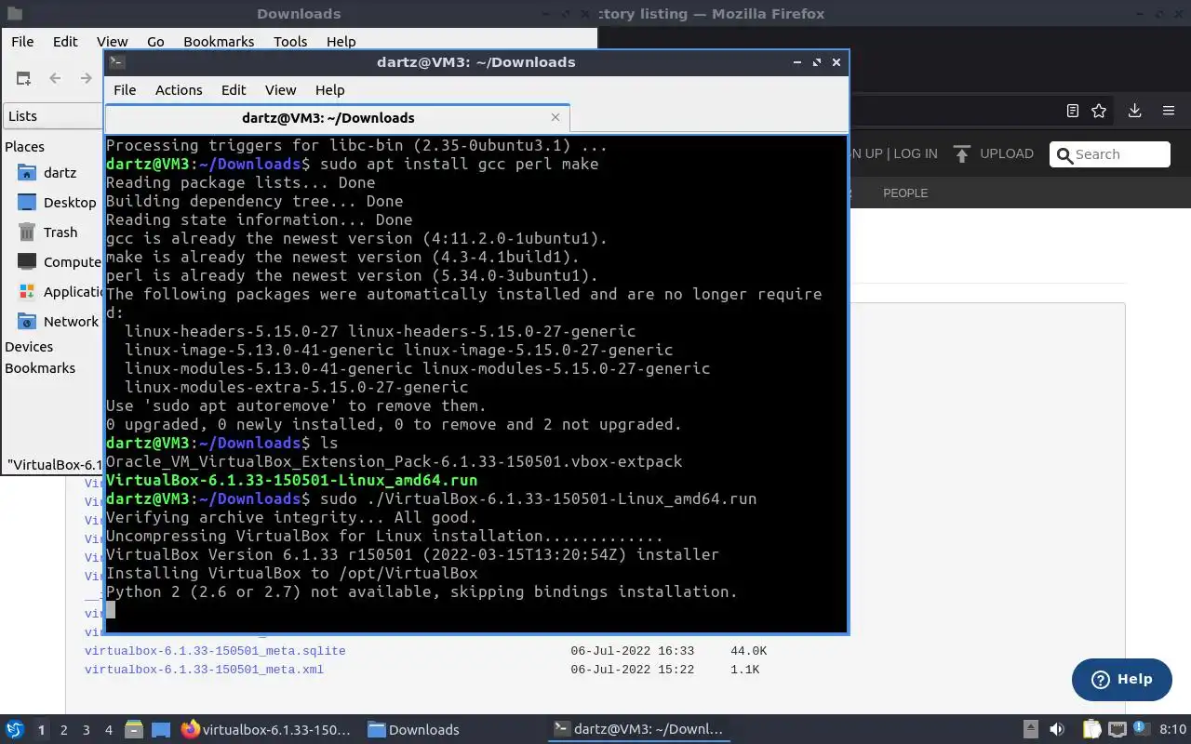1191x744 pixels.
Task: Open virtualbox-6.1.33-150501_meta.xml link
Action: click(204, 670)
